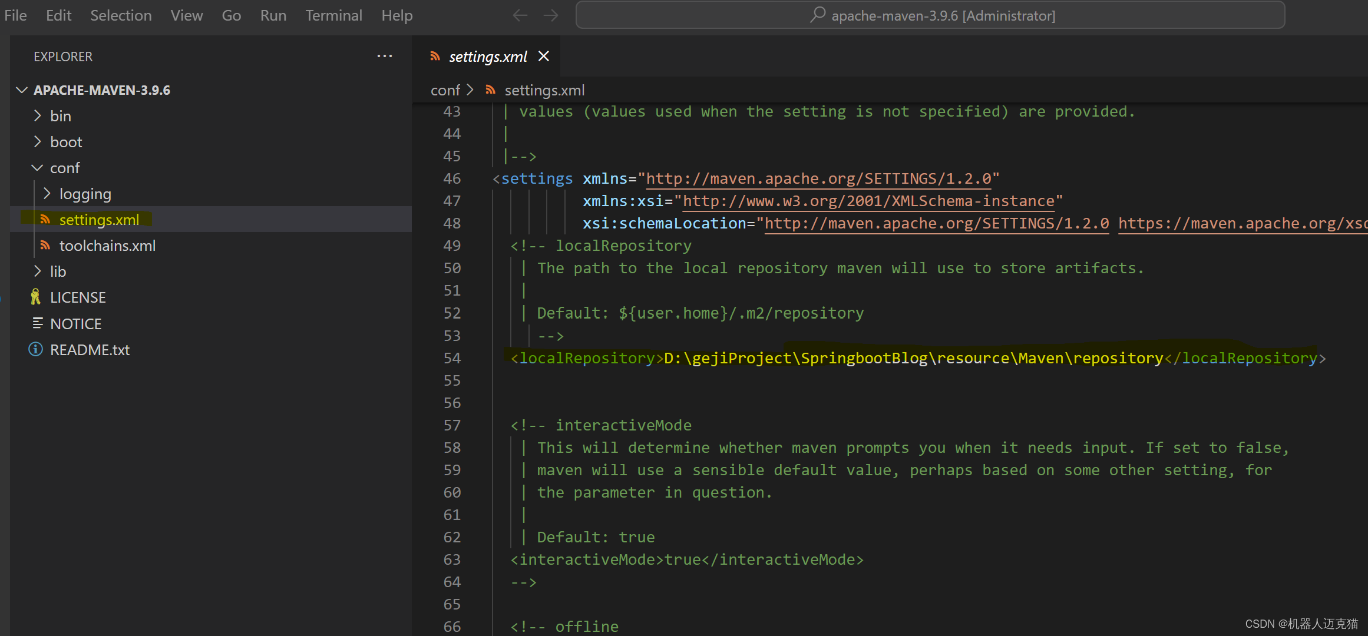1368x636 pixels.
Task: Click the NOTICE text-lines icon
Action: (x=38, y=323)
